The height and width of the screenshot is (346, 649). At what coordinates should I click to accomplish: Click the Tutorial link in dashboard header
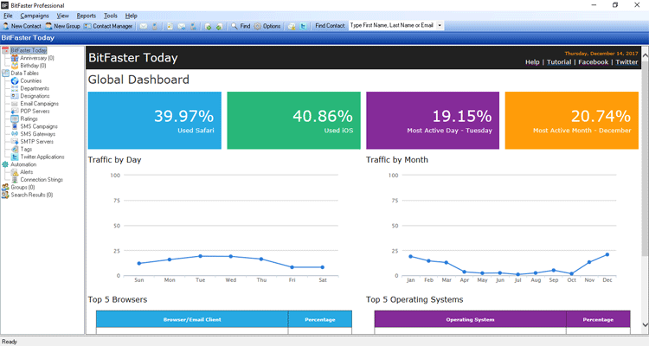(x=559, y=62)
